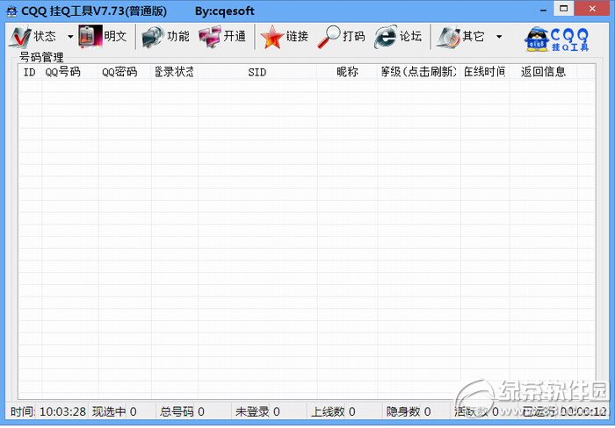Screen dimensions: 615x428
Task: Minimize the CQQ window
Action: pos(543,10)
